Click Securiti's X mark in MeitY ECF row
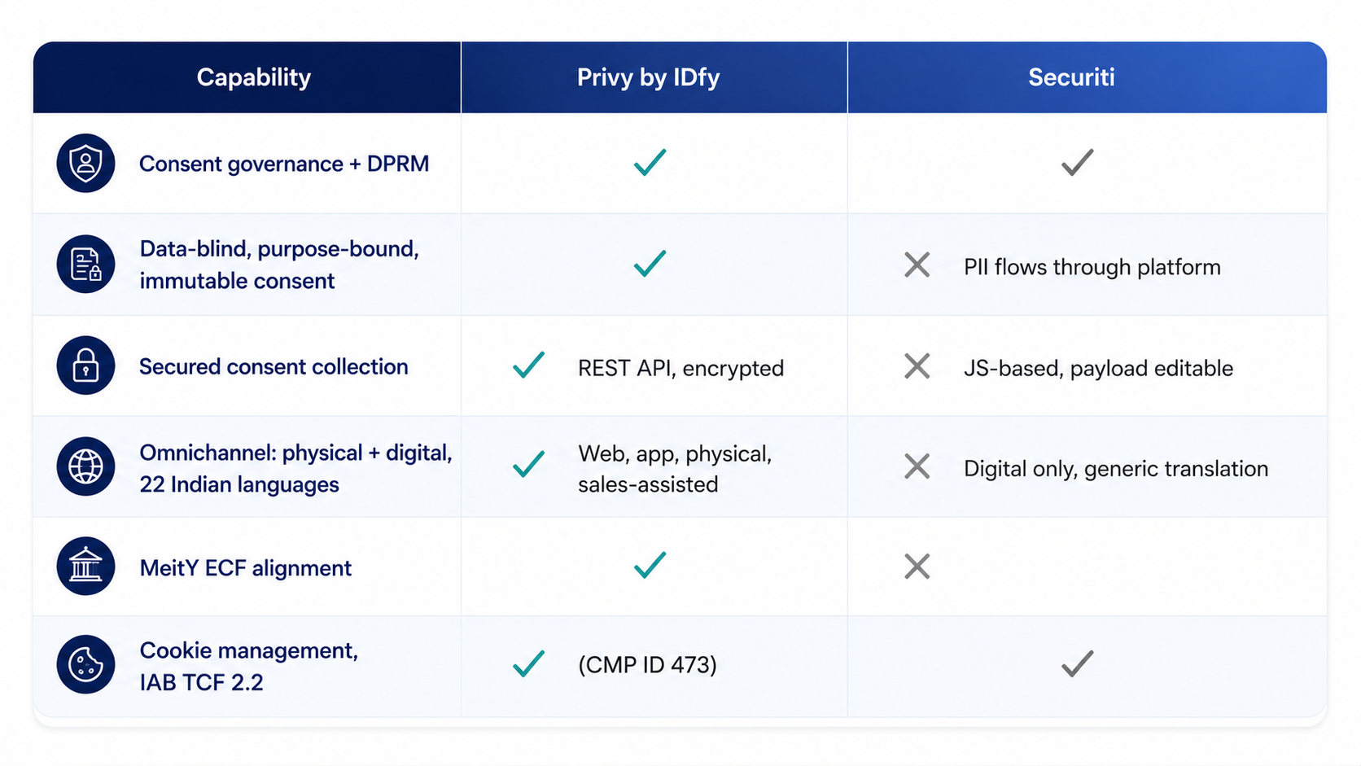 [x=917, y=567]
